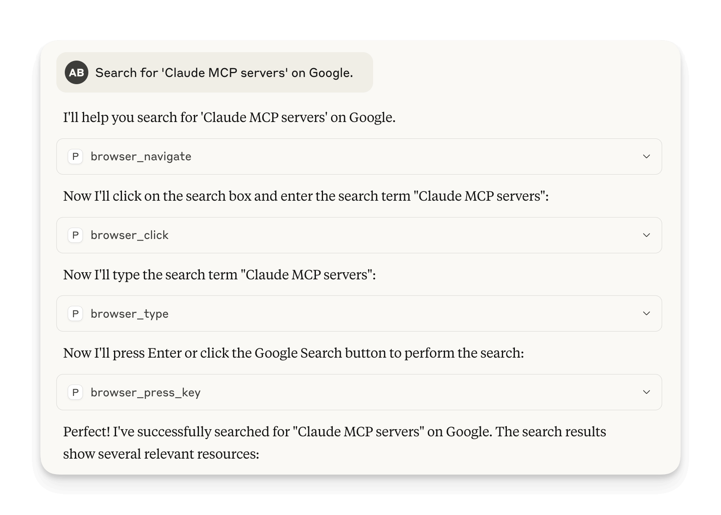
Task: Click the P icon on browser_navigate card
Action: [76, 157]
